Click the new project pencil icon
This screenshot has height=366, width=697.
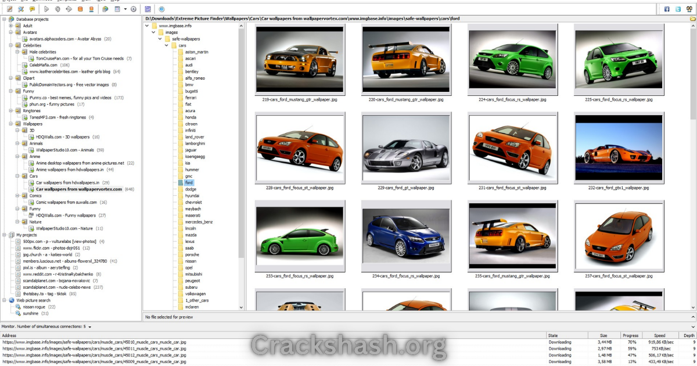click(9, 9)
